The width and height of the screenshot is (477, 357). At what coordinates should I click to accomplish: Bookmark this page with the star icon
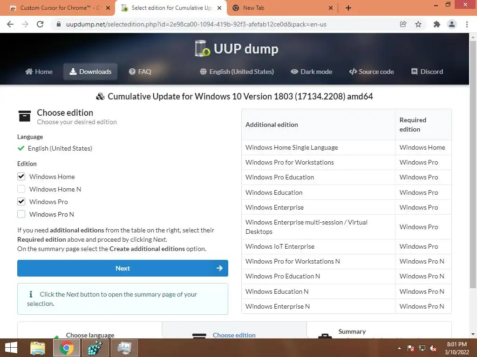pyautogui.click(x=418, y=24)
